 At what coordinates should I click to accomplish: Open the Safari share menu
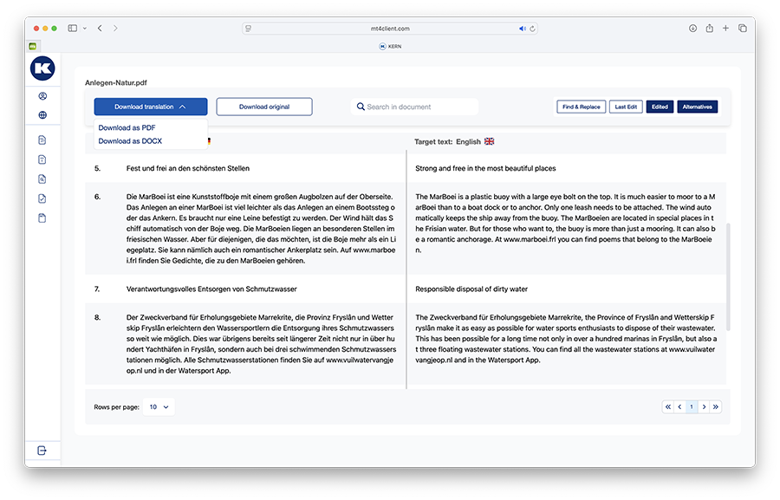tap(709, 29)
